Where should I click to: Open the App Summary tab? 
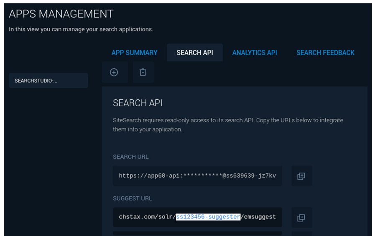pyautogui.click(x=135, y=53)
